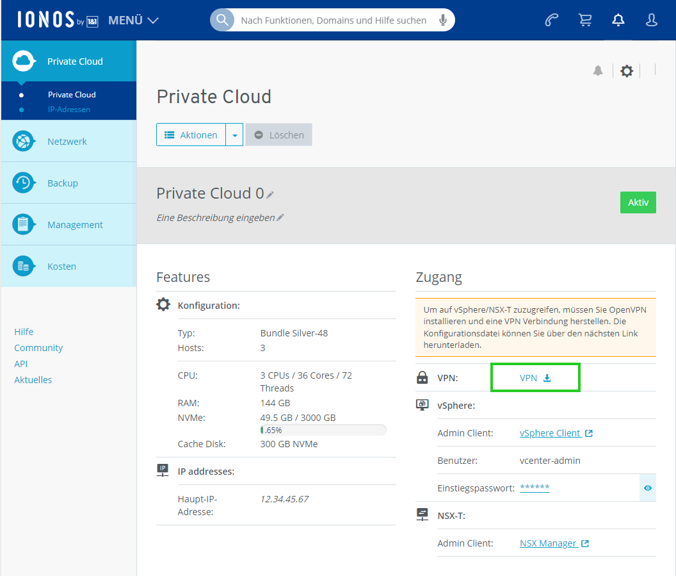The image size is (676, 576).
Task: Click the Private Cloud cloud icon
Action: coord(23,62)
